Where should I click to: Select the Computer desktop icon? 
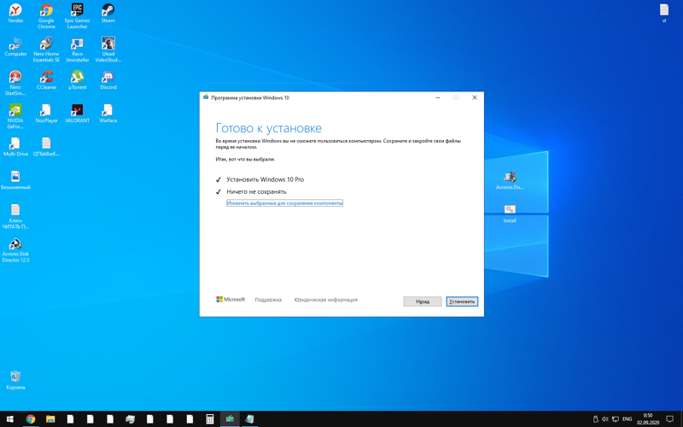[15, 47]
